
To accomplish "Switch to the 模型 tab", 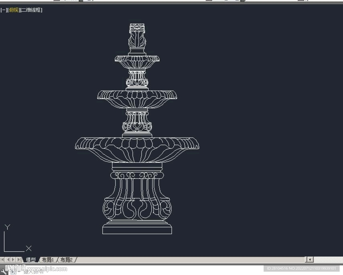I will [x=30, y=260].
